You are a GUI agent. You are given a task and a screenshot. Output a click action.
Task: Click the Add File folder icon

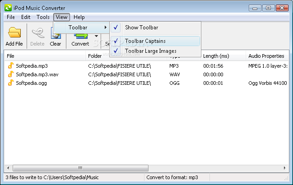pos(14,32)
